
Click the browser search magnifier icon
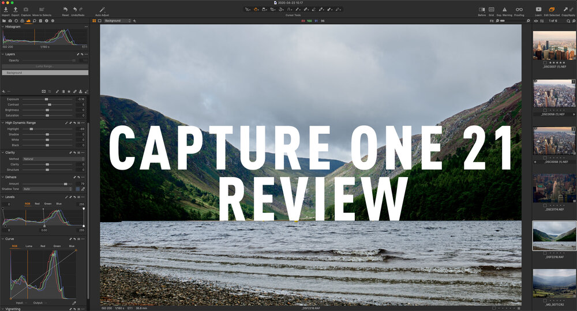tap(568, 21)
